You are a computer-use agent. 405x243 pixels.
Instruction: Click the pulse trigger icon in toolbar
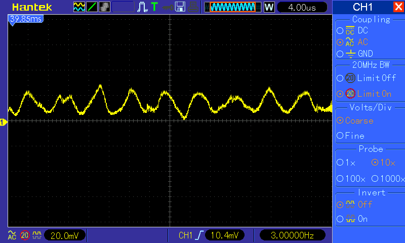142,7
